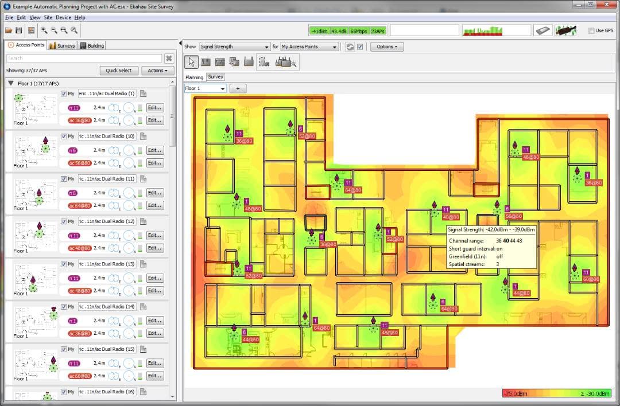Click the Quick Select button
Screen dimensions: 620x406
118,71
